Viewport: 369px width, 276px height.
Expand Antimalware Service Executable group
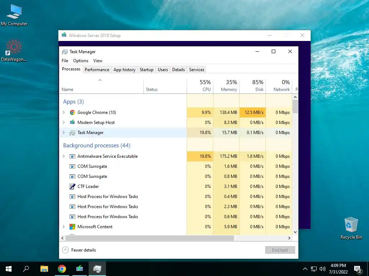pyautogui.click(x=64, y=156)
